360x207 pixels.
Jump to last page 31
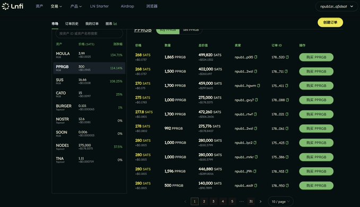click(251, 202)
